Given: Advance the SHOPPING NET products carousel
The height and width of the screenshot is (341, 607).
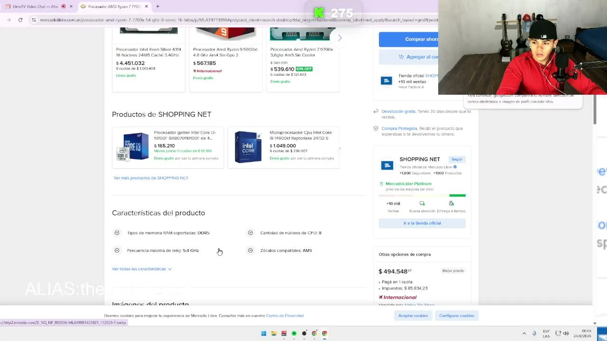Looking at the screenshot, I should click(339, 149).
